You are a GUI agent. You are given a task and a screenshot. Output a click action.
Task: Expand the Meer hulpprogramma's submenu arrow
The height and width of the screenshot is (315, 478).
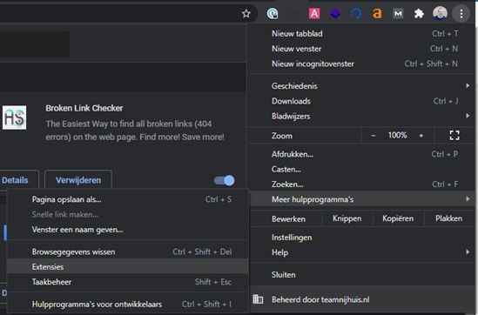(x=468, y=199)
